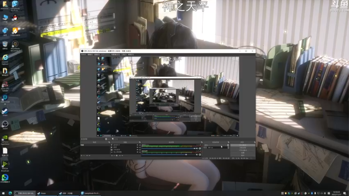Open the 场景集合 (Scene Collection) menu
The width and height of the screenshot is (349, 196).
pyautogui.click(x=116, y=54)
